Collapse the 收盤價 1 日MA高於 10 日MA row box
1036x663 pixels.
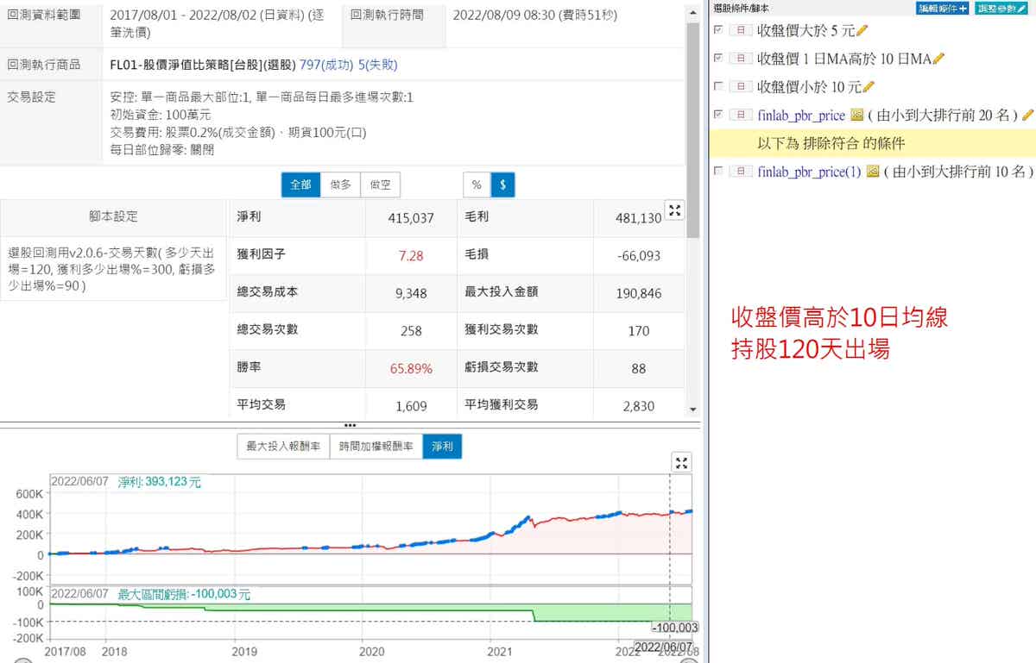pyautogui.click(x=740, y=59)
